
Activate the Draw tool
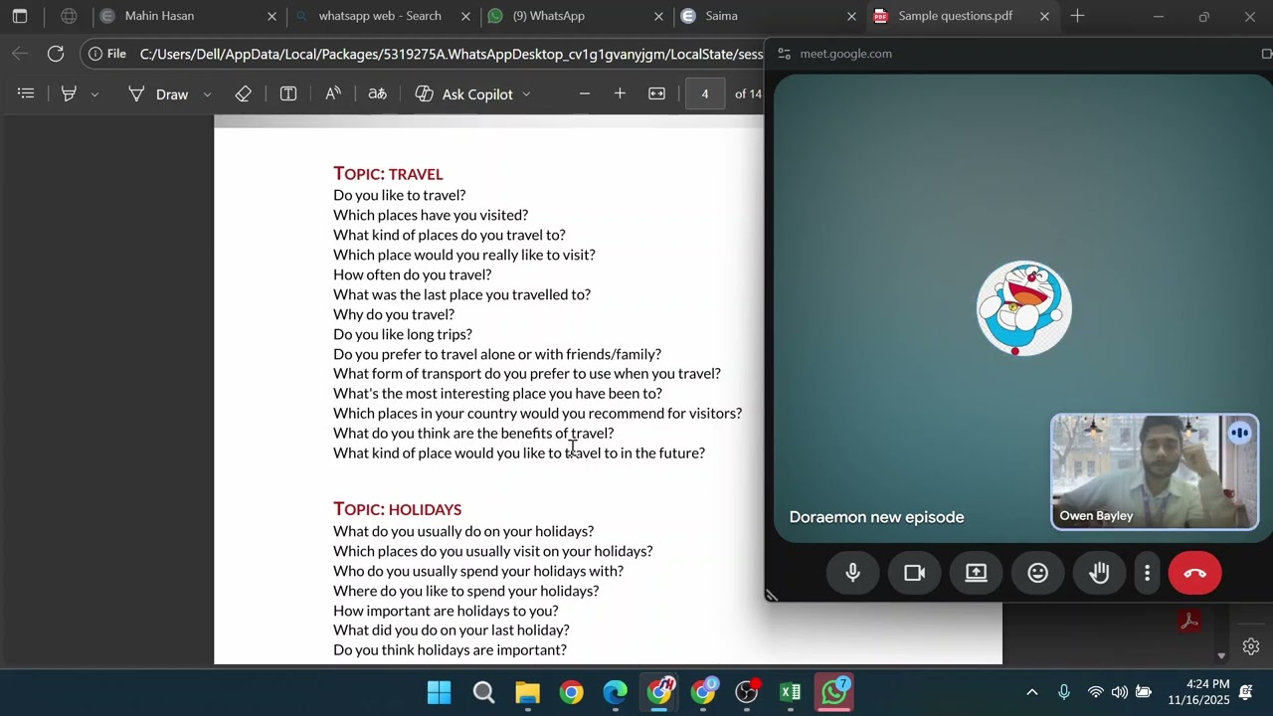[158, 93]
